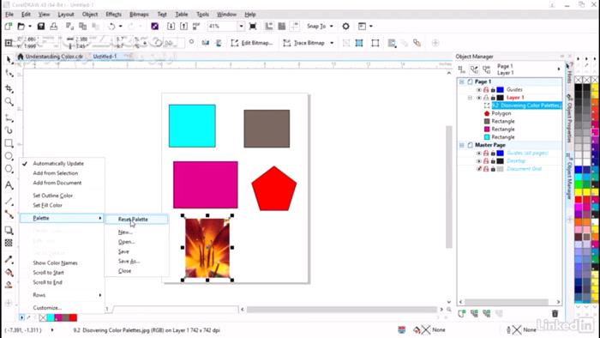This screenshot has height=338, width=600.
Task: Select the Crop tool
Action: (x=9, y=89)
